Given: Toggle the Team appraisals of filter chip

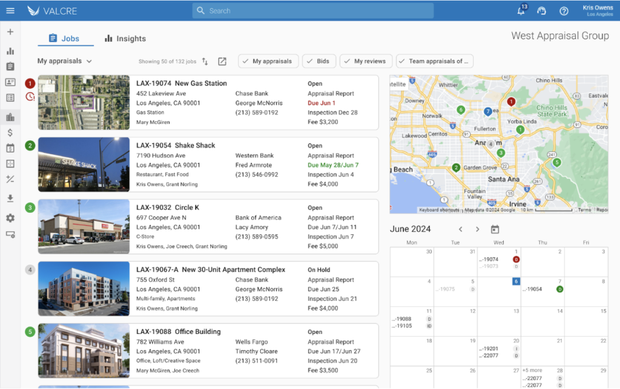Looking at the screenshot, I should coord(435,61).
